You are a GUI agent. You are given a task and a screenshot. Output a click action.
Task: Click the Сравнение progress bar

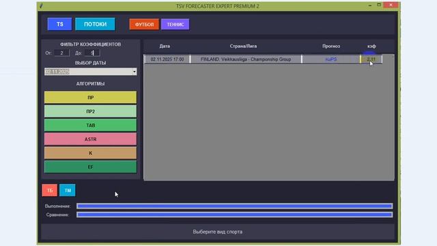tap(235, 215)
